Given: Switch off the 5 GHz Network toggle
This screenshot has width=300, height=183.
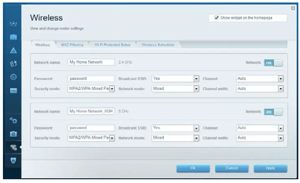Looking at the screenshot, I should [273, 112].
